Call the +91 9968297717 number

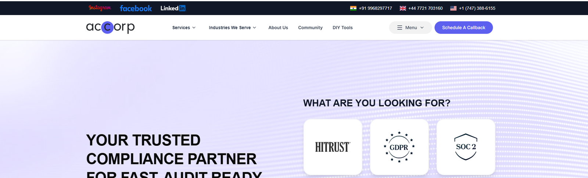tap(375, 8)
